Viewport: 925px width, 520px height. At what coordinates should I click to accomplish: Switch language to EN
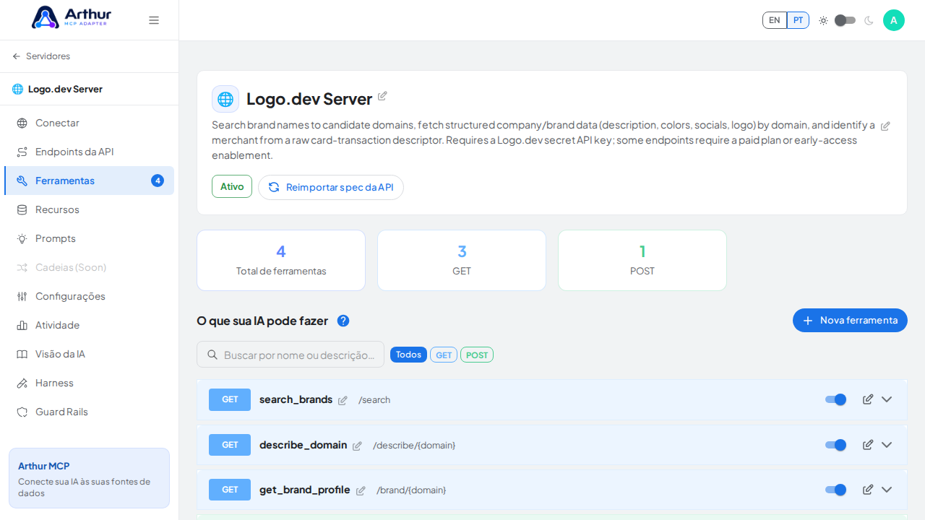775,20
